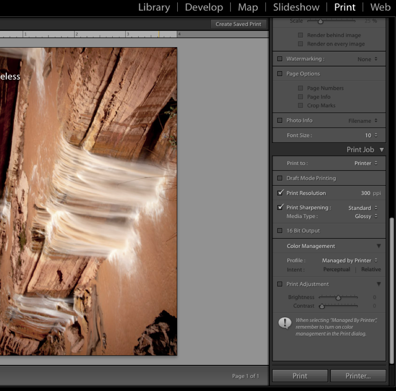This screenshot has width=396, height=391.
Task: Disable Print Sharpening
Action: click(x=280, y=207)
